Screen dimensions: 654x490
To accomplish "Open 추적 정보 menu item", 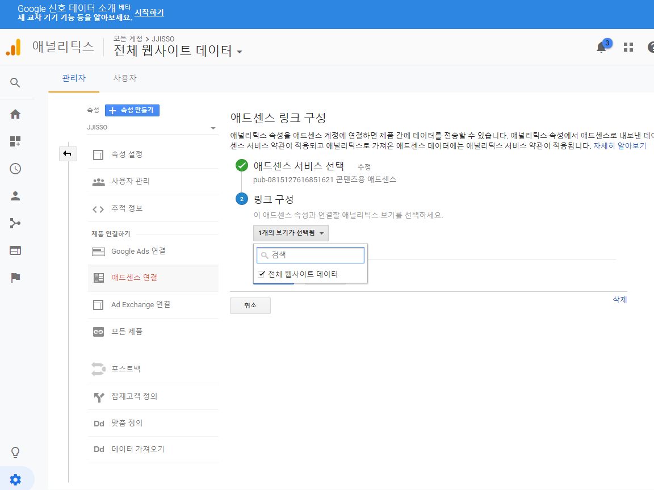I will 153,208.
